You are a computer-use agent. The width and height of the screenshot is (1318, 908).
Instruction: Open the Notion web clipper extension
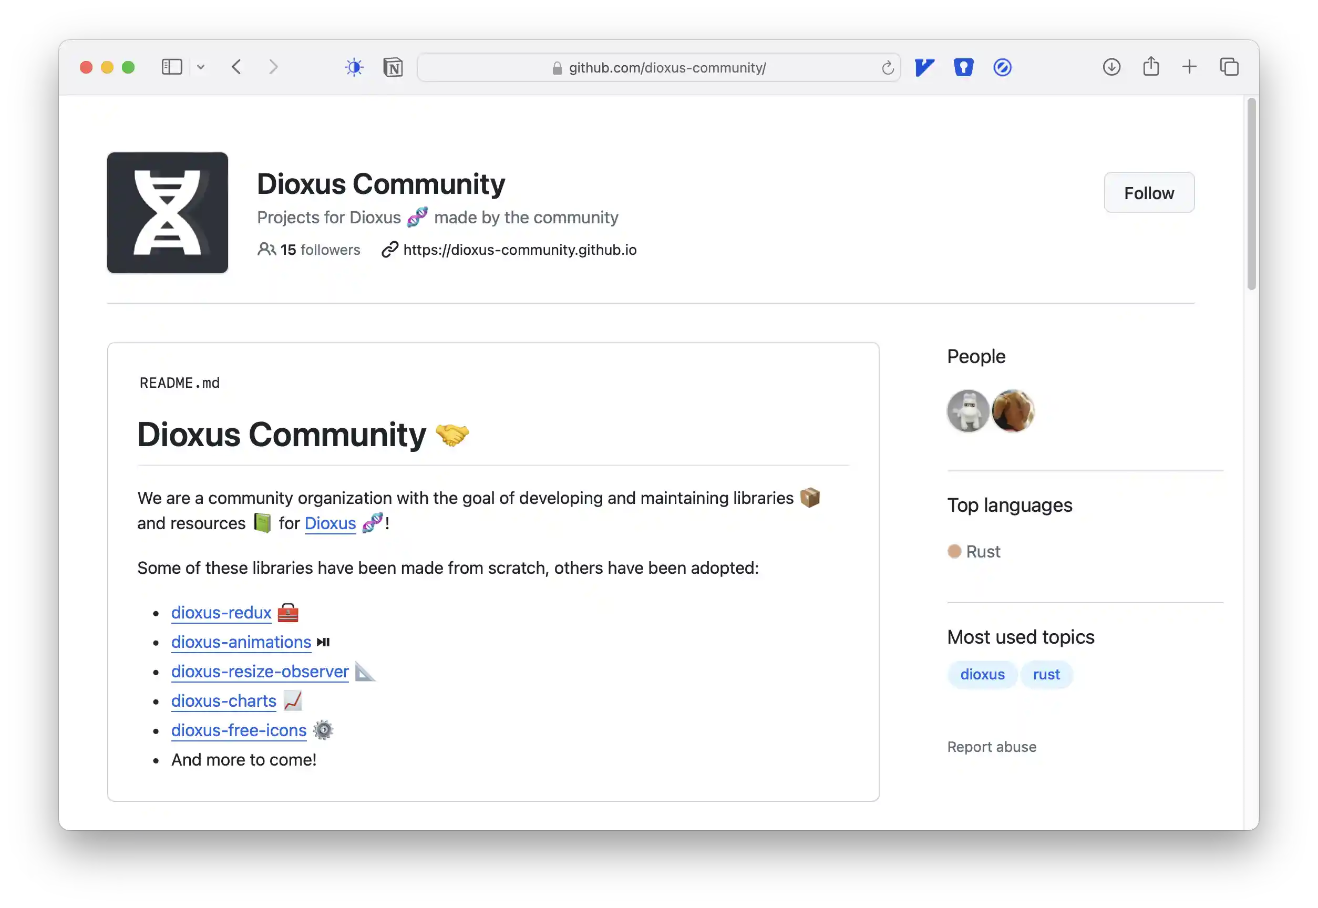point(393,67)
